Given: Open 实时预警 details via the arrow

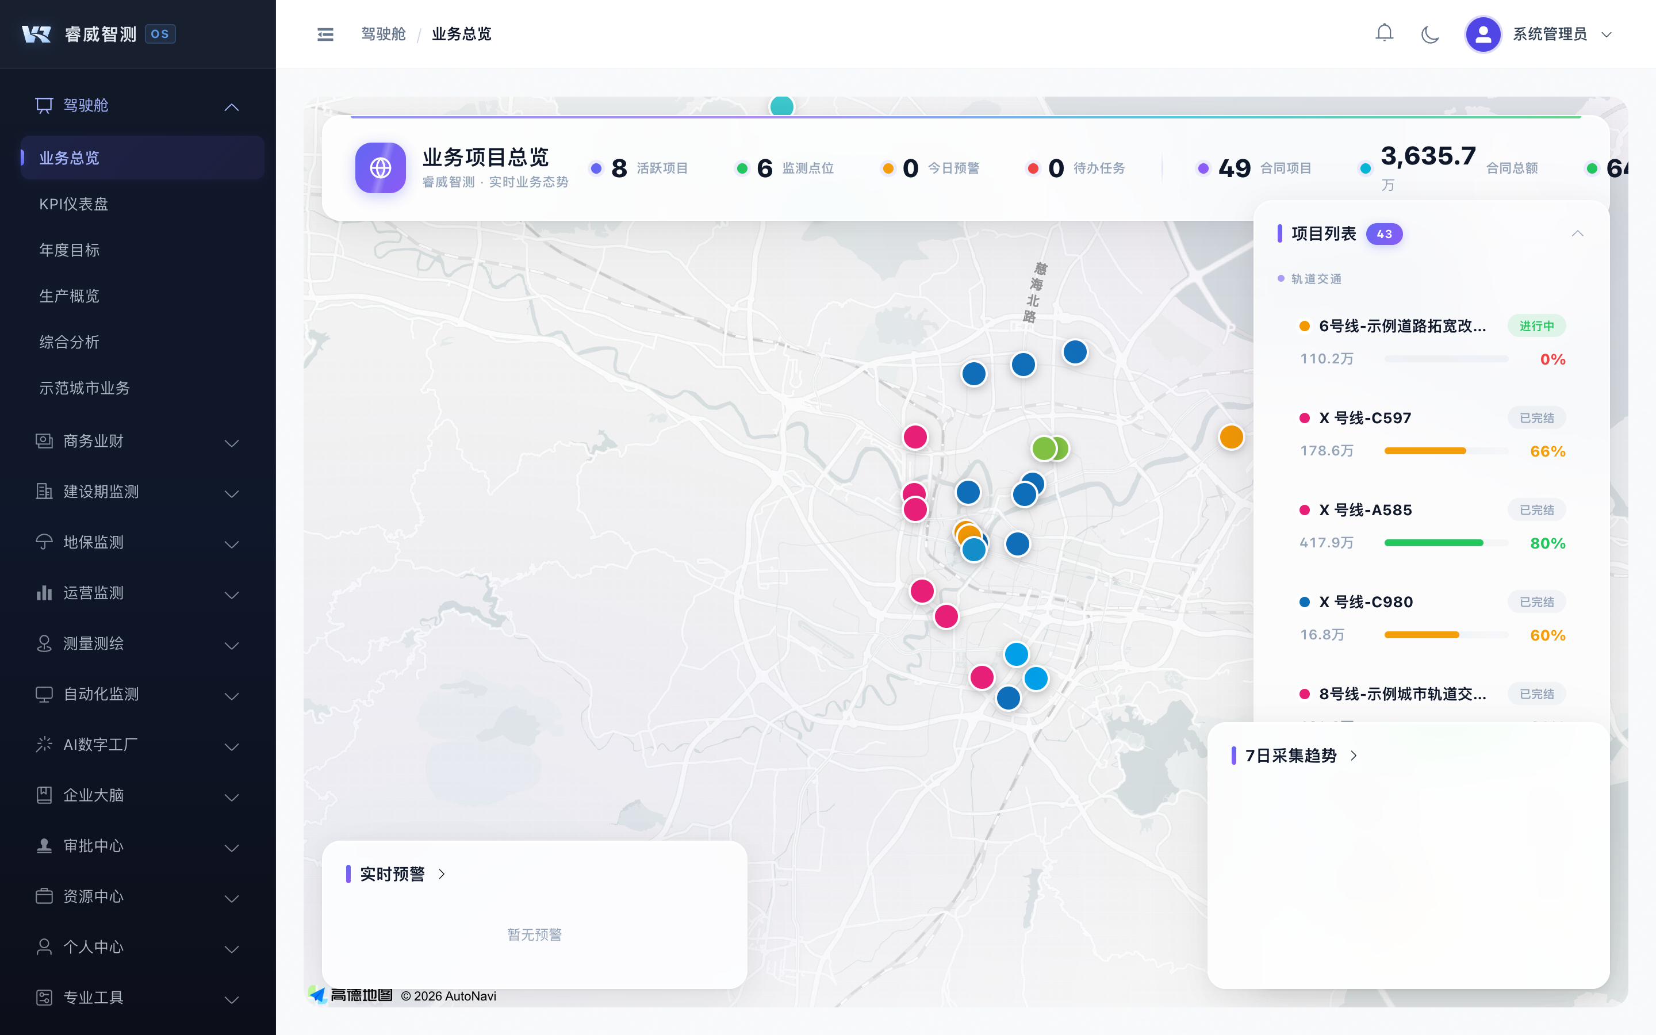Looking at the screenshot, I should 442,873.
